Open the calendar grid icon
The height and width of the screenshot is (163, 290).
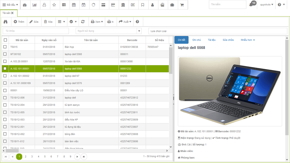tap(74, 5)
